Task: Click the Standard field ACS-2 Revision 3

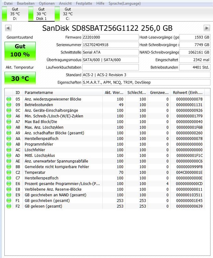Action: [146, 75]
